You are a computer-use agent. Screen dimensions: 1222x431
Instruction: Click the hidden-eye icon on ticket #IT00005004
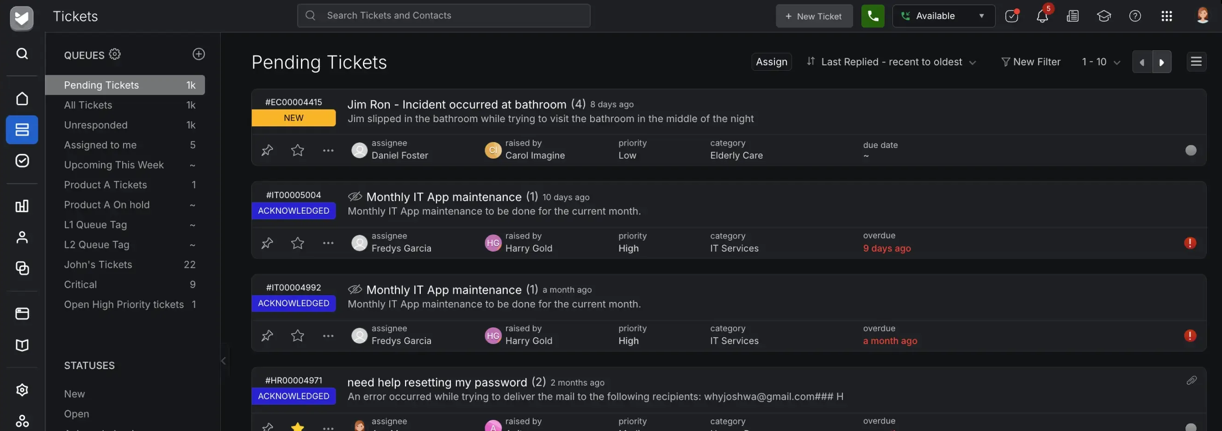tap(355, 196)
